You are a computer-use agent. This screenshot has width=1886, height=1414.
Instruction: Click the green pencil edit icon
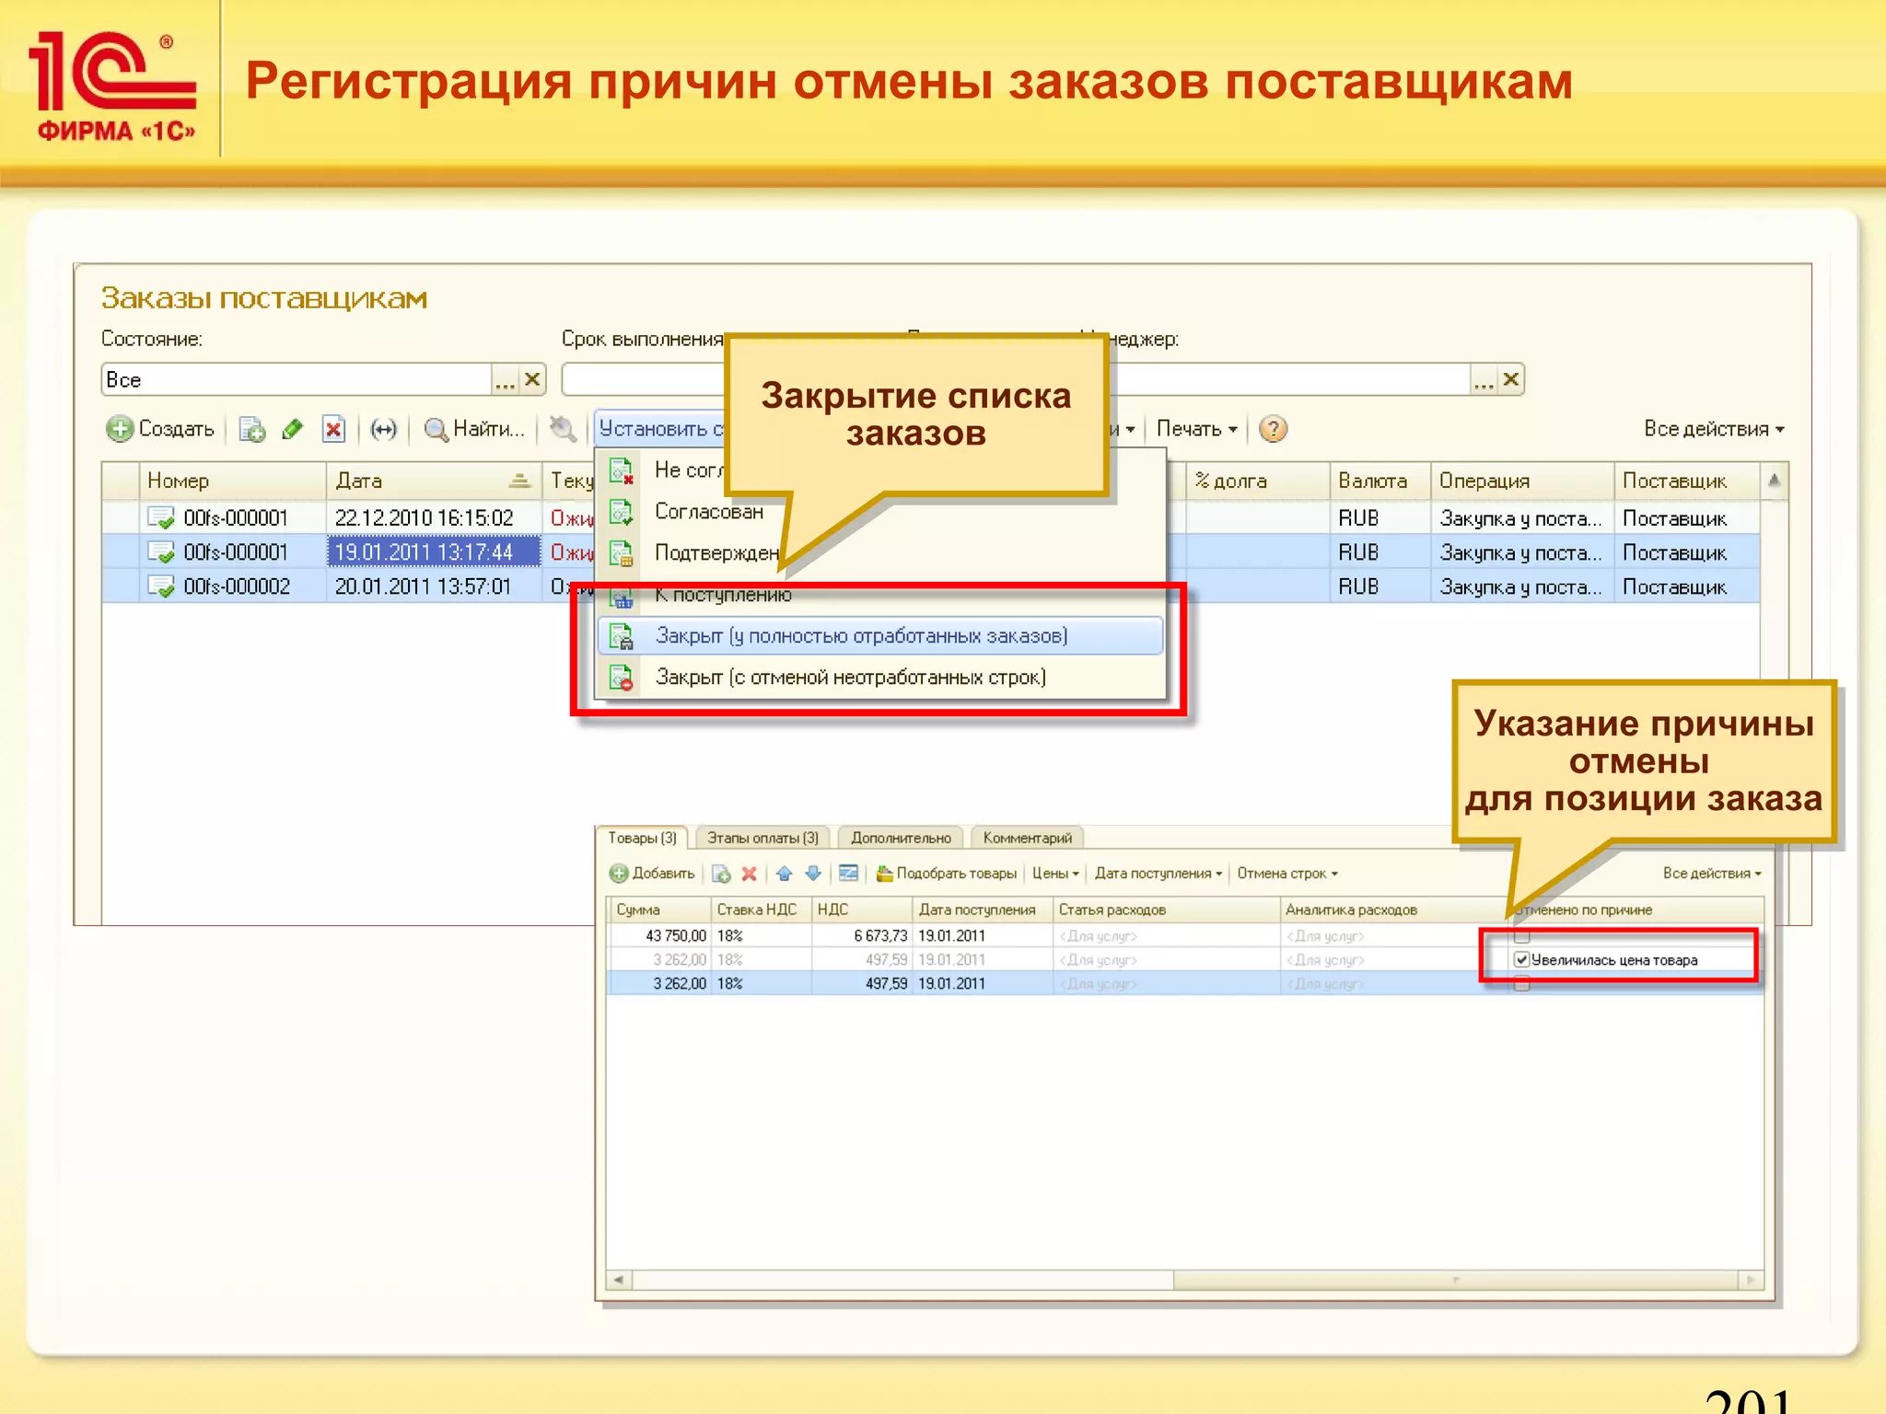(x=292, y=429)
